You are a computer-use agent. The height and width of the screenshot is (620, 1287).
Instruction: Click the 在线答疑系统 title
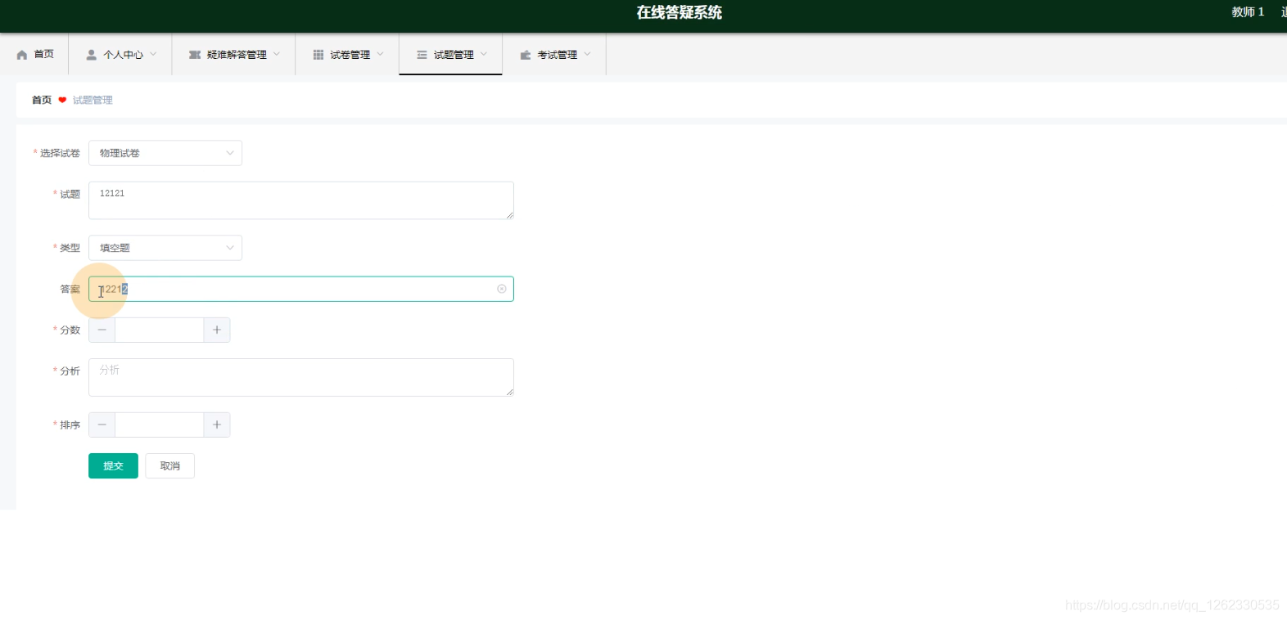pyautogui.click(x=680, y=12)
